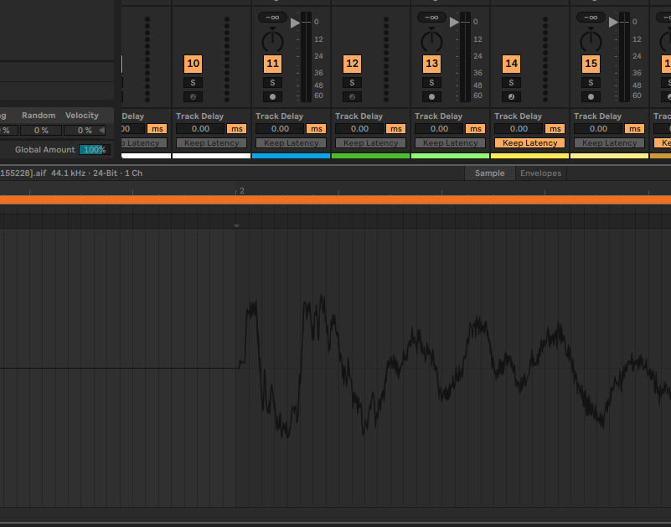The image size is (671, 527).
Task: Switch track 11 delay unit from ms
Action: pyautogui.click(x=317, y=129)
